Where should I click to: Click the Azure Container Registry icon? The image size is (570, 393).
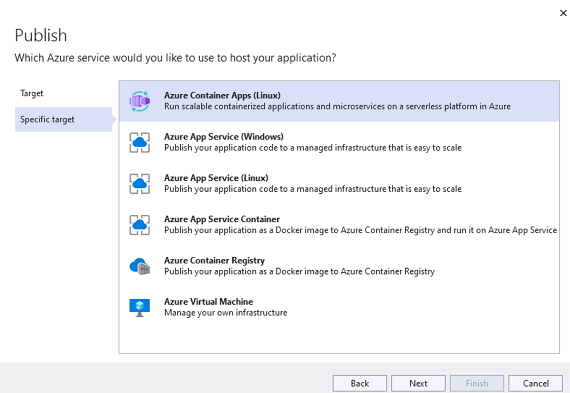click(139, 266)
